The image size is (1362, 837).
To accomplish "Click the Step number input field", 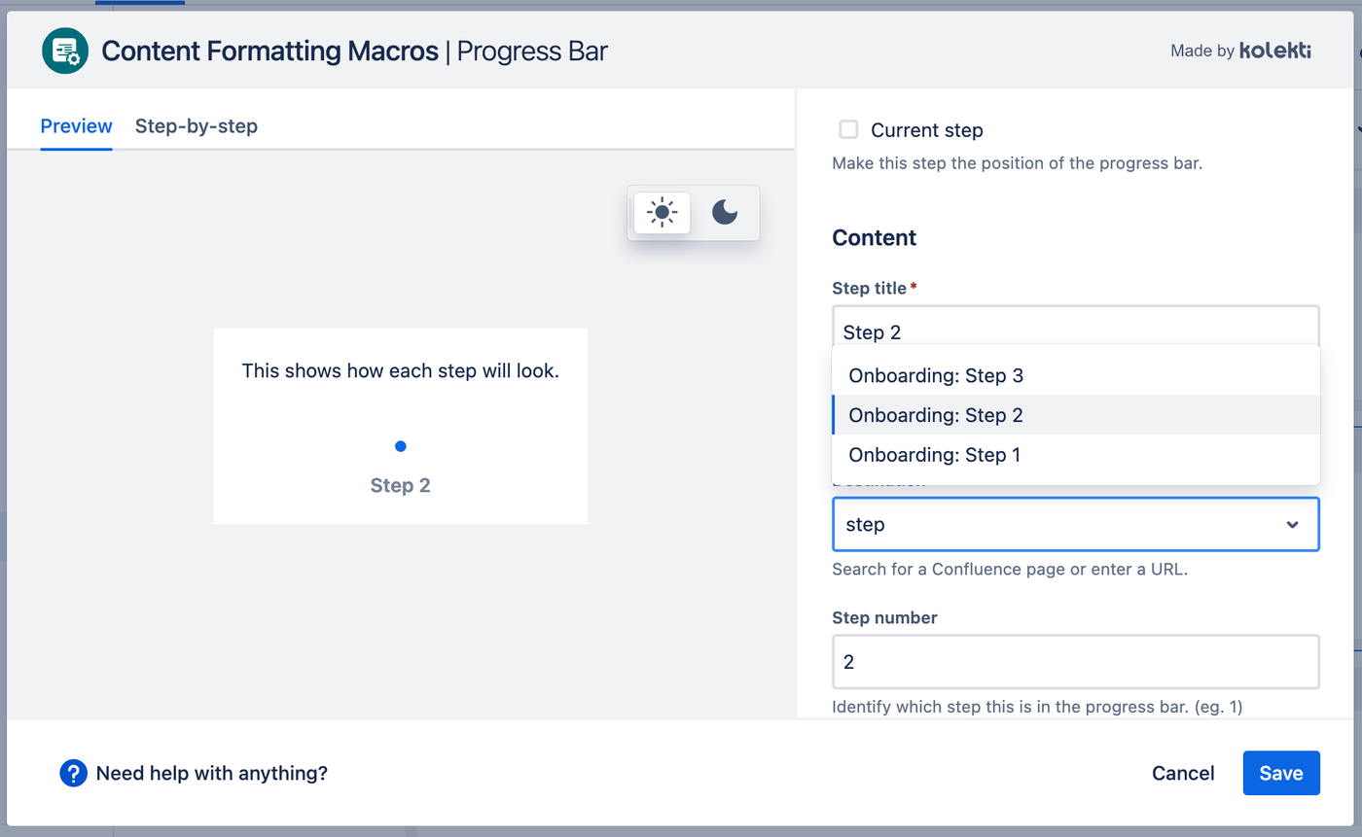I will click(1076, 662).
